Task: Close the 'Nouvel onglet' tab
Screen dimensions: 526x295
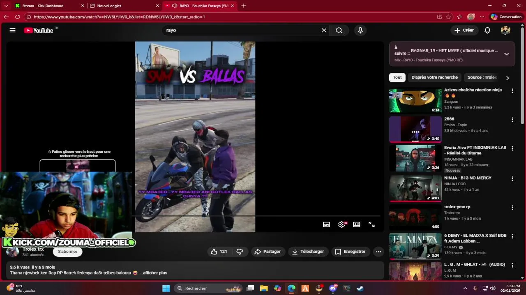Action: tap(157, 6)
